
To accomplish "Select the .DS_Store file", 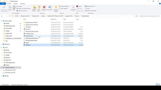I will click(x=53, y=27).
